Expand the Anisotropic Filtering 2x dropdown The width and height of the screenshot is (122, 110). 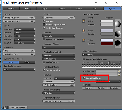59,47
